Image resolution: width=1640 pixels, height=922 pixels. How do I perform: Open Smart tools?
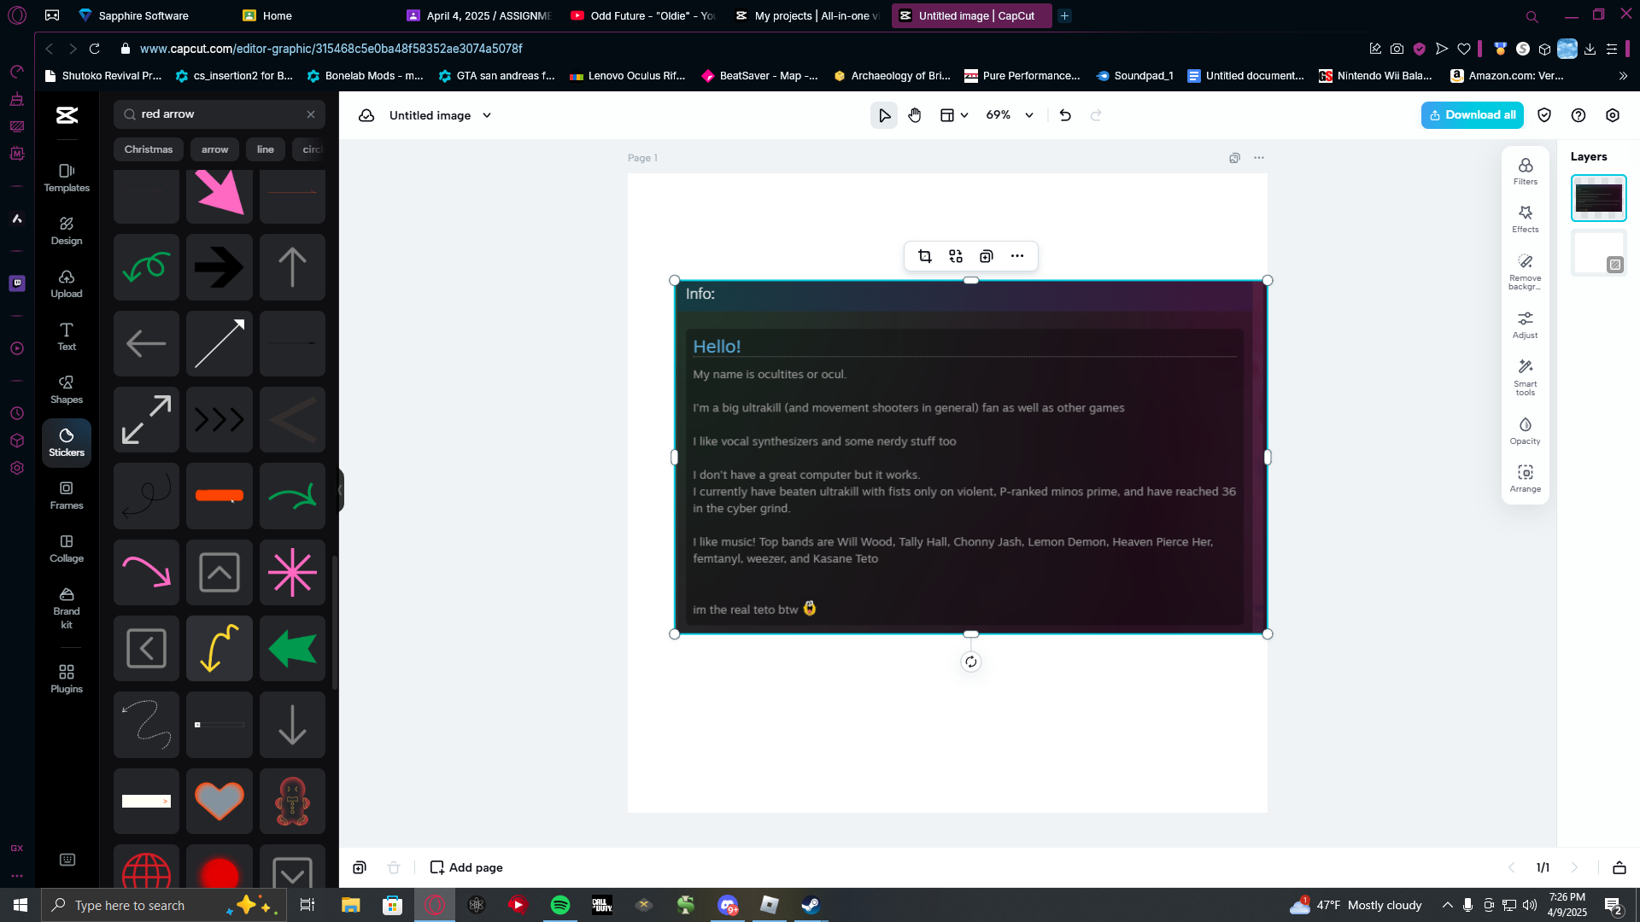[1525, 376]
